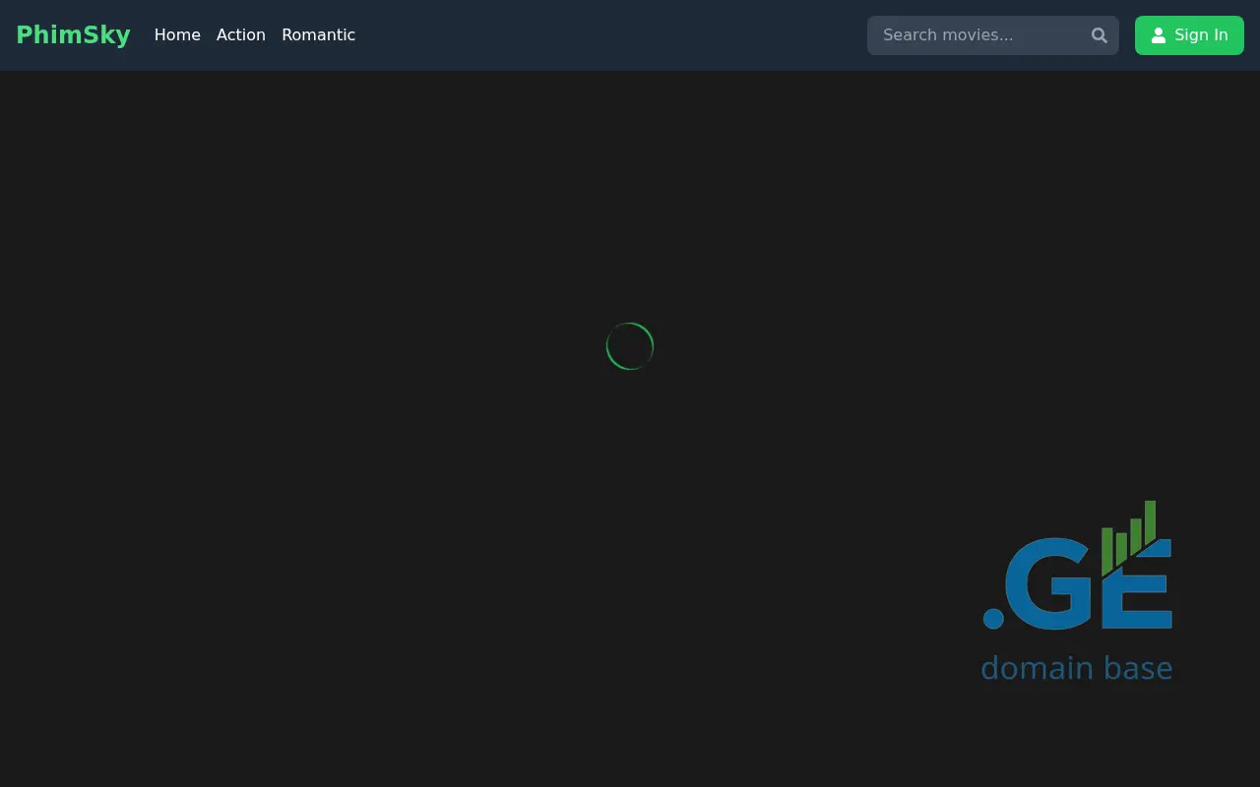Click the search magnifier icon

click(1100, 35)
